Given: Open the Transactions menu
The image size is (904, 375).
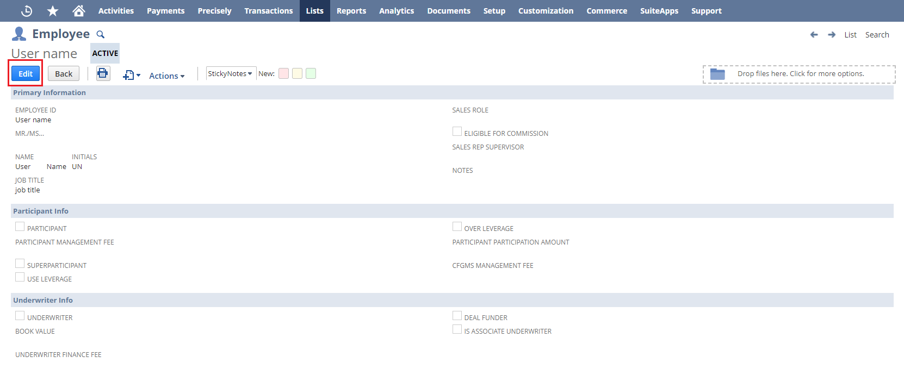Looking at the screenshot, I should click(x=268, y=11).
